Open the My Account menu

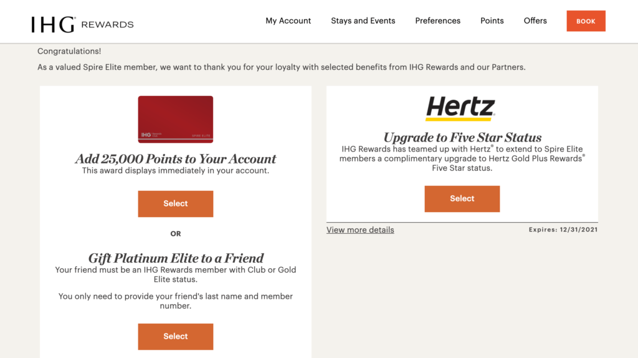click(288, 21)
